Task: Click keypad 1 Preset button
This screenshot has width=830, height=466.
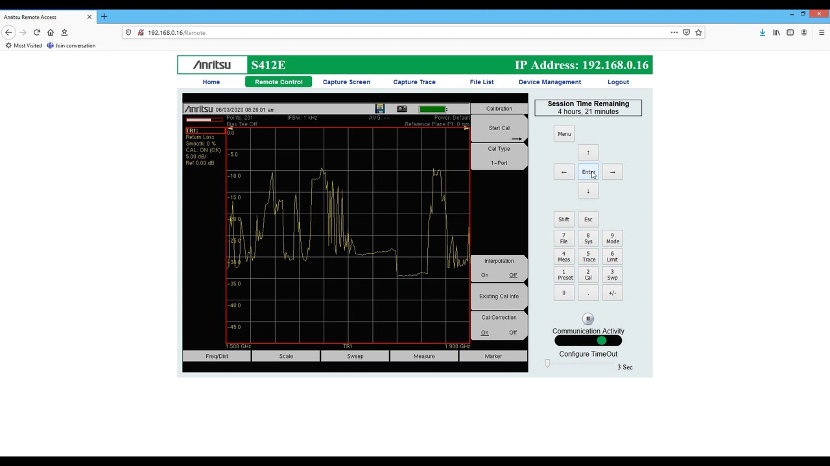Action: tap(564, 274)
